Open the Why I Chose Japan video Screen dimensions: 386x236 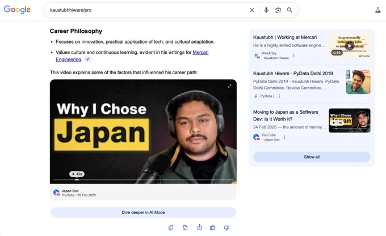143,131
